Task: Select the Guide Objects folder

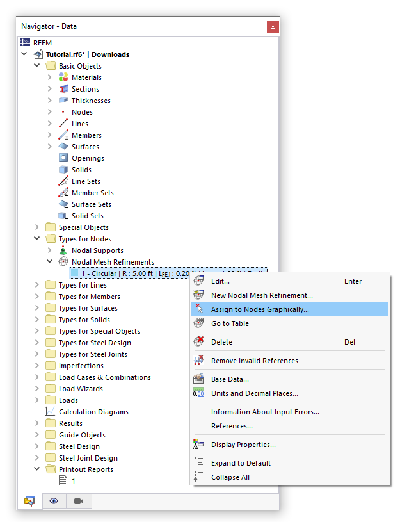Action: click(x=82, y=435)
